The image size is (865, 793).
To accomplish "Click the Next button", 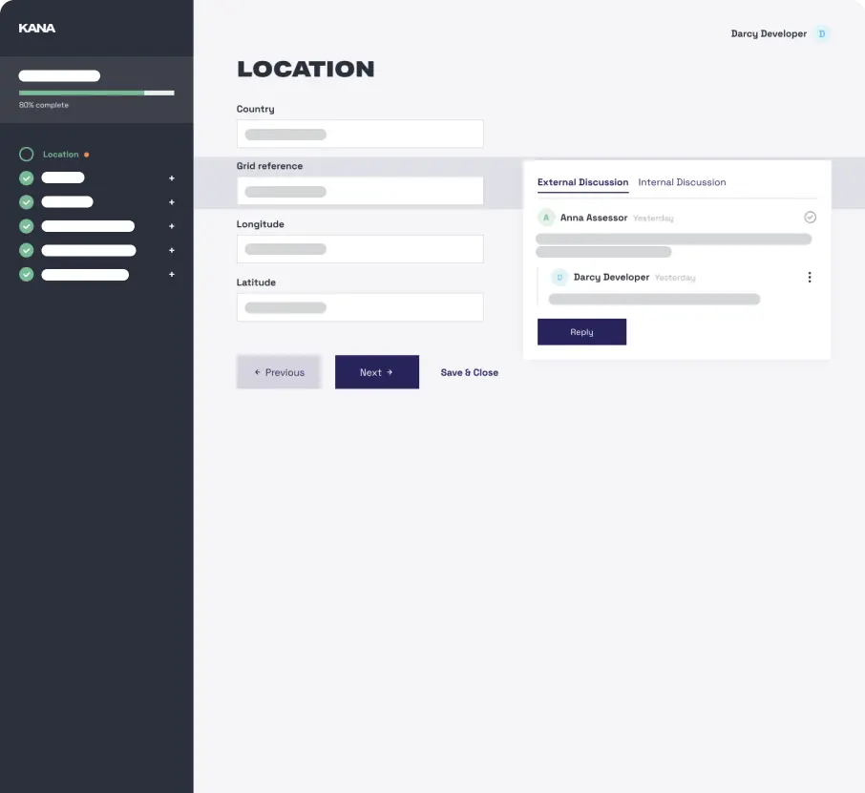I will (x=377, y=372).
